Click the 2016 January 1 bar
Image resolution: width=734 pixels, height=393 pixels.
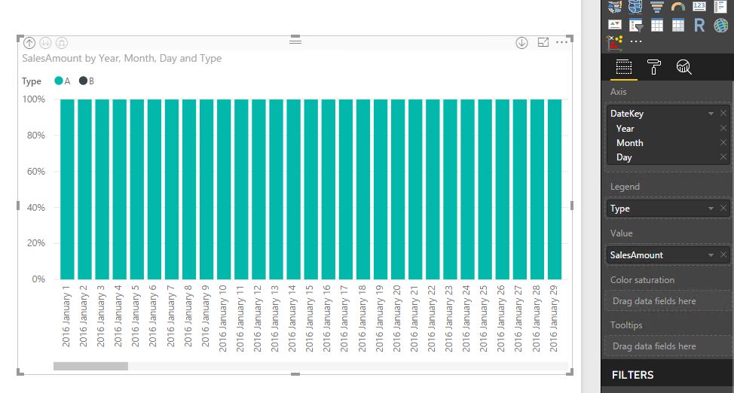tap(67, 189)
